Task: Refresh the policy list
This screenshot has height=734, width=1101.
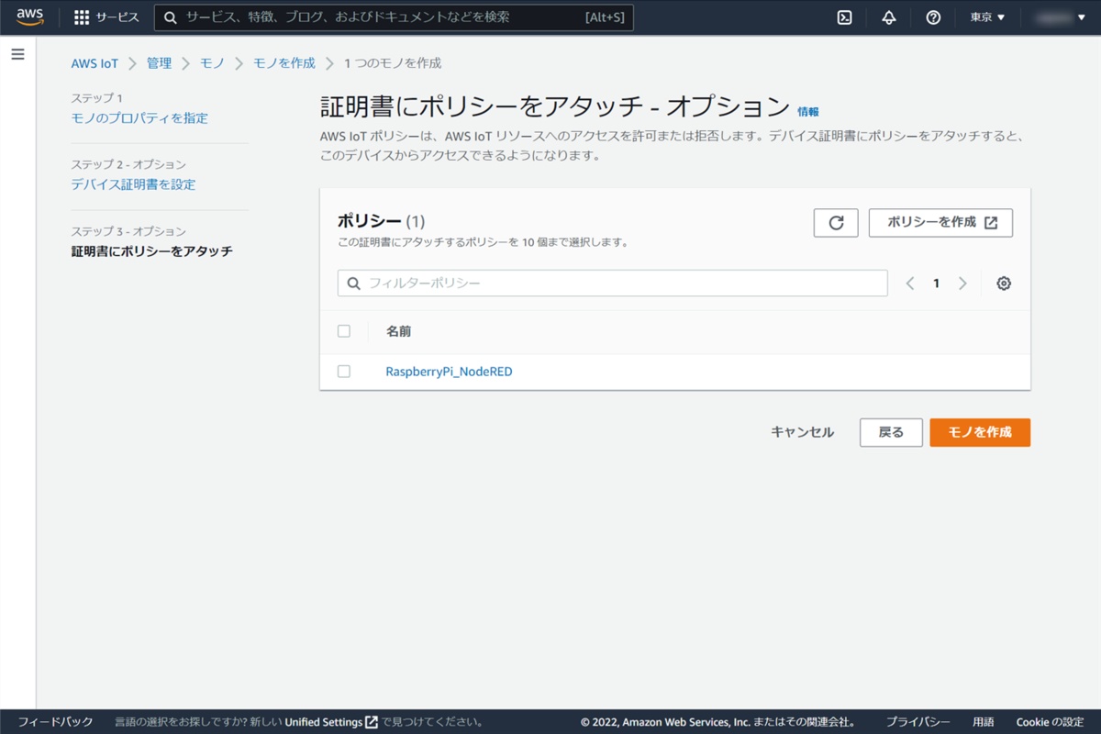Action: point(836,223)
